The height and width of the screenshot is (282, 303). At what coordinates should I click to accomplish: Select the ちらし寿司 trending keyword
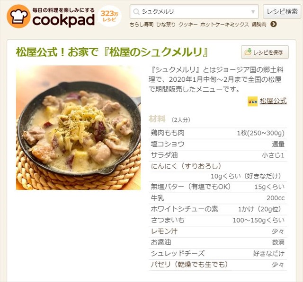pos(142,25)
